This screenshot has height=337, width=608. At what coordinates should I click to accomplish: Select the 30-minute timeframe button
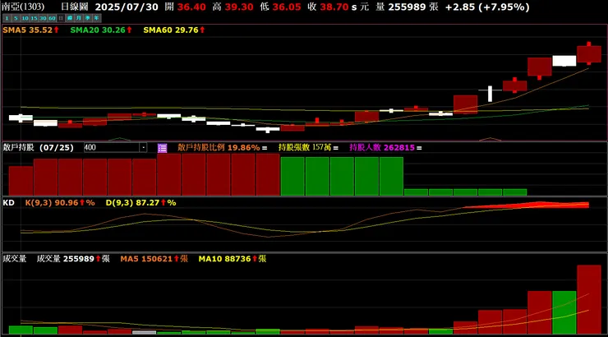click(x=43, y=18)
